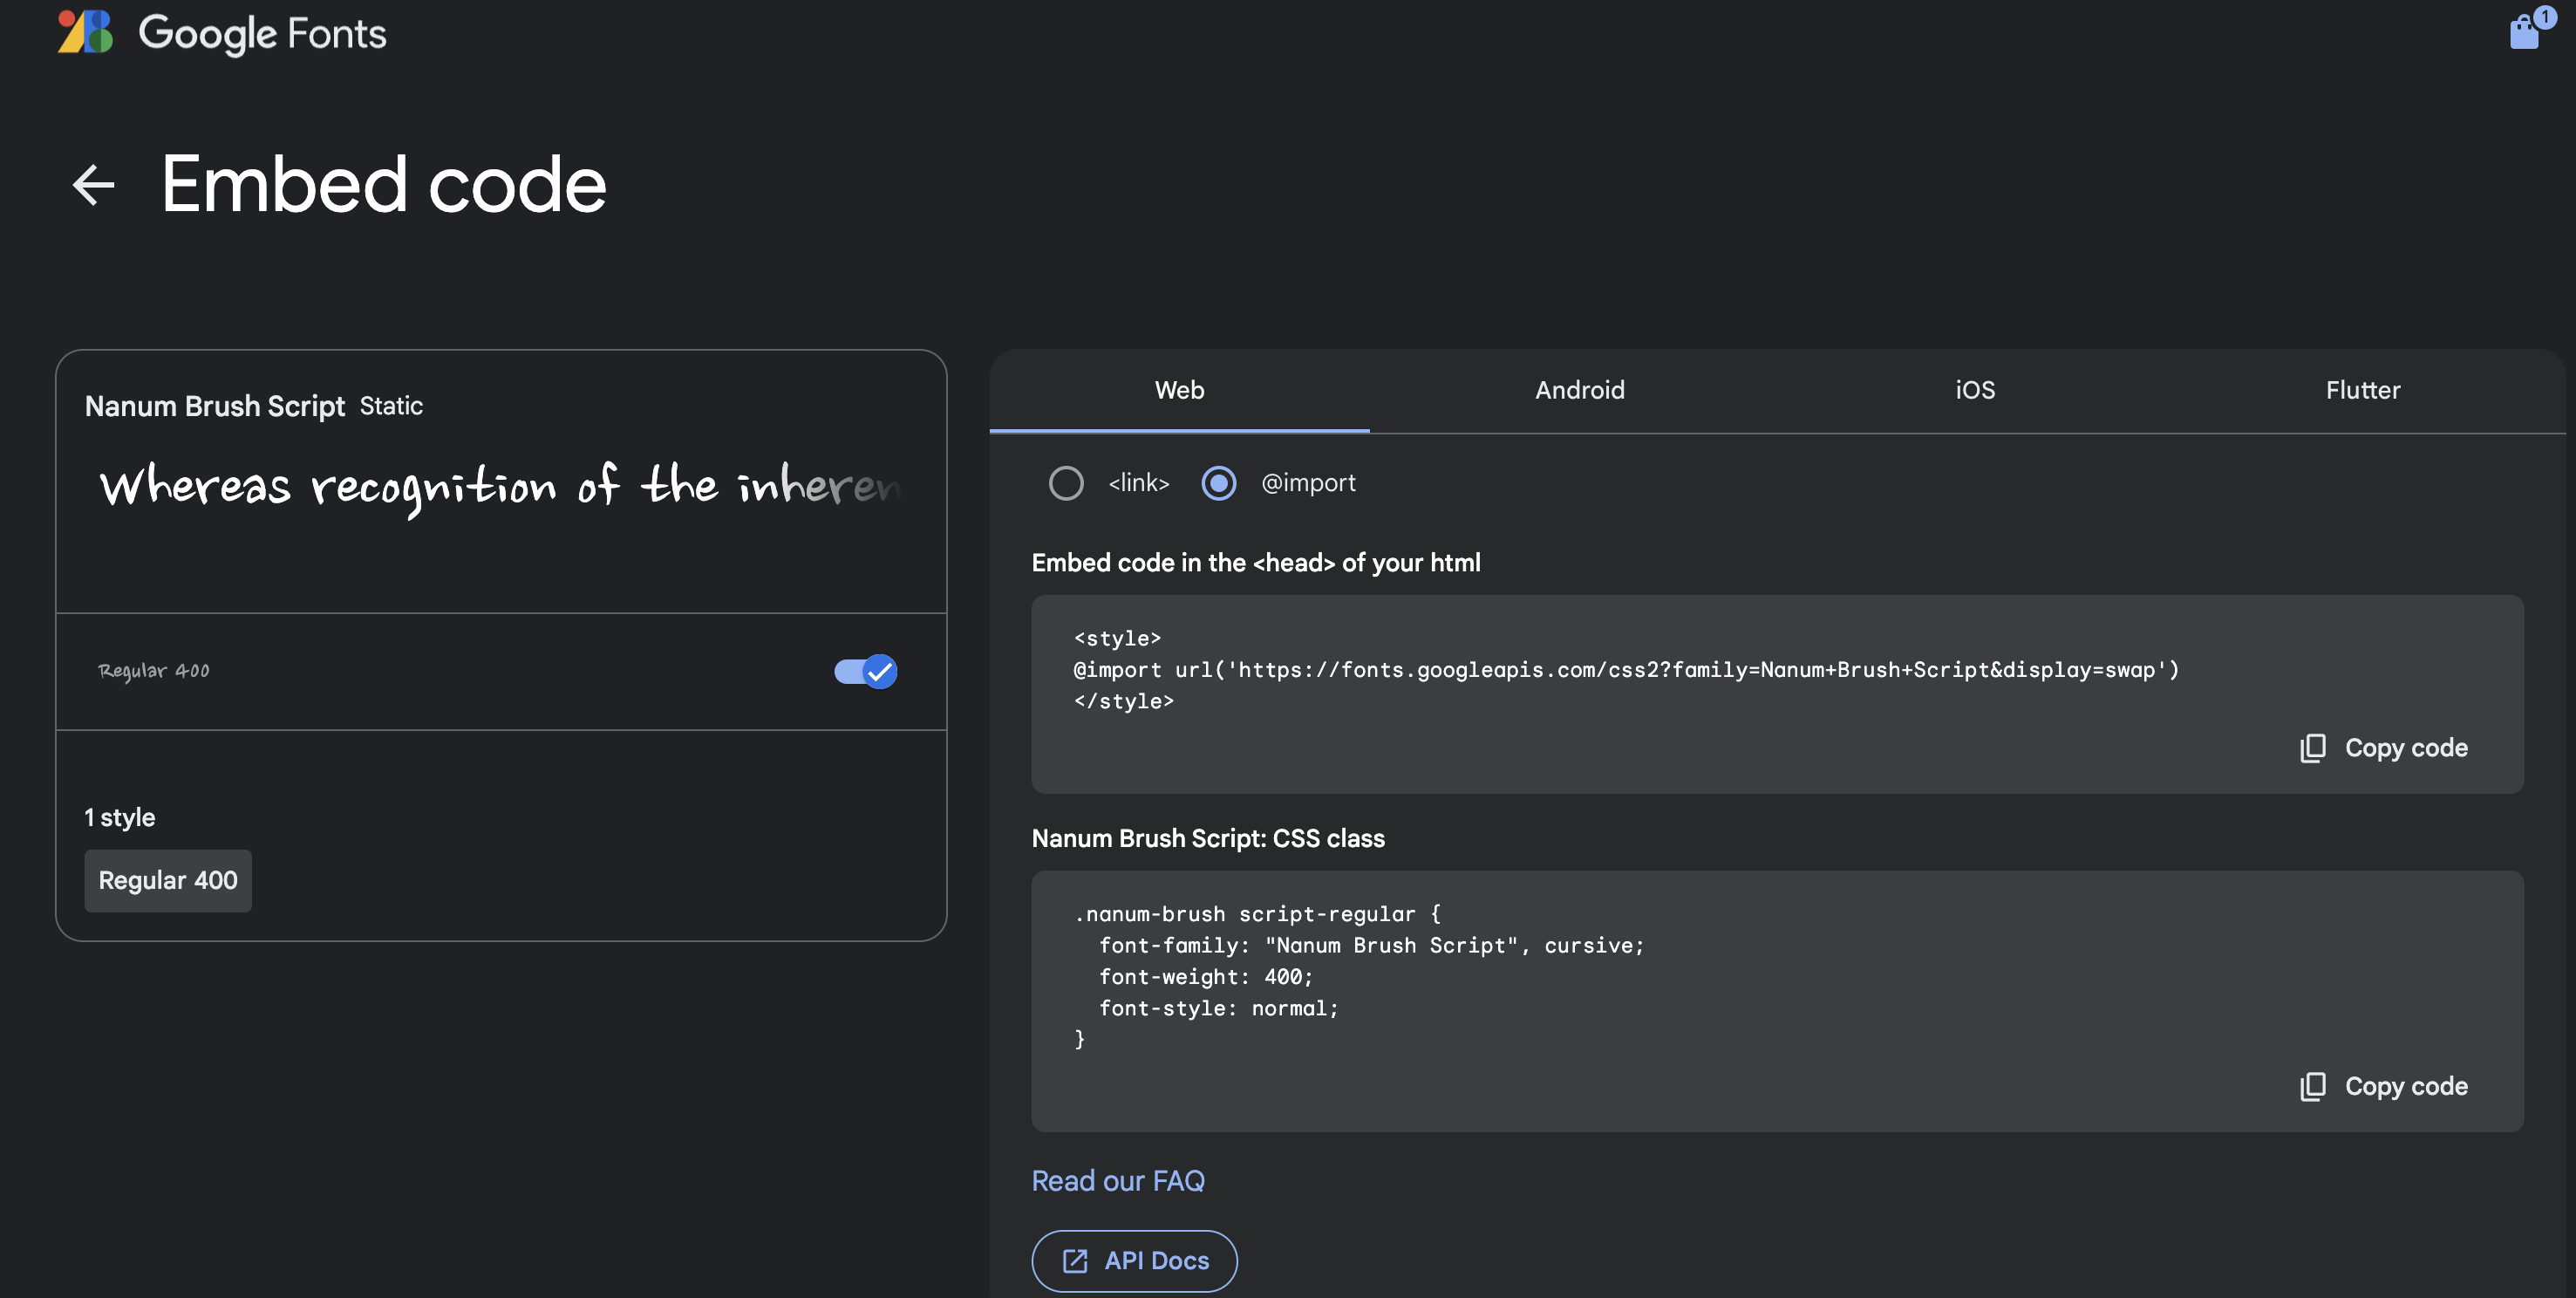This screenshot has width=2576, height=1298.
Task: Click copy icon for the @import embed code
Action: point(2313,748)
